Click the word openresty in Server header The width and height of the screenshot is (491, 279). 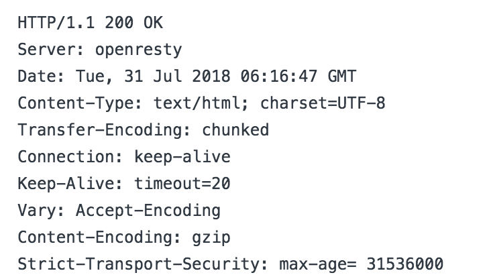tap(138, 50)
